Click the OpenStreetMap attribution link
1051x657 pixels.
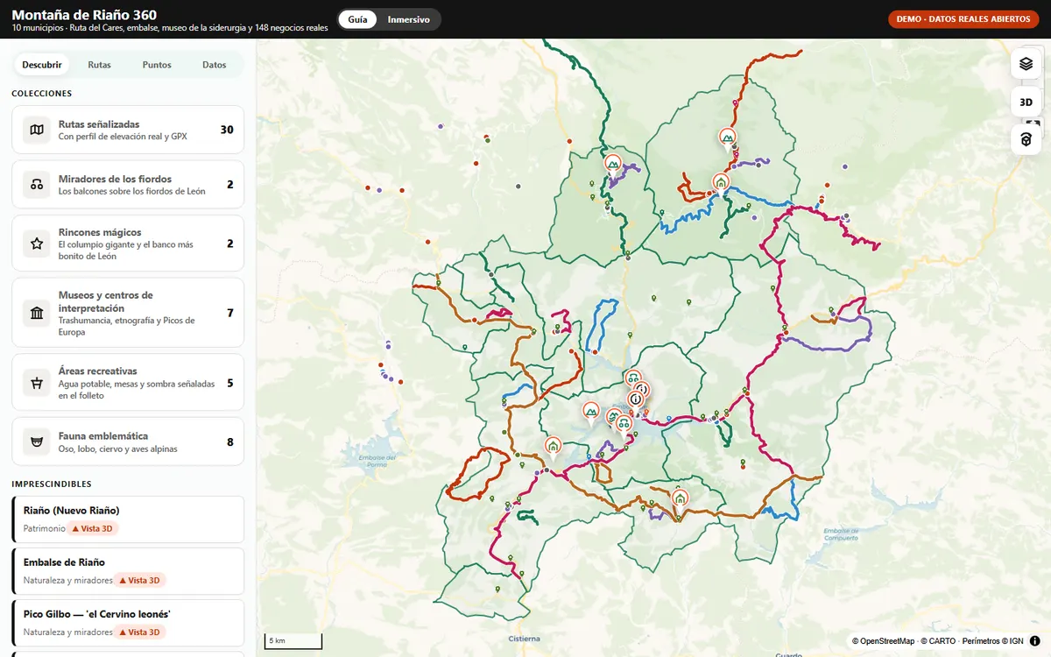(883, 641)
